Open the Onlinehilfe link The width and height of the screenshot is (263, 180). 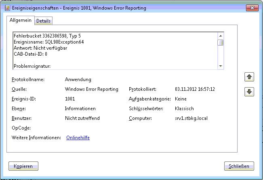click(78, 138)
